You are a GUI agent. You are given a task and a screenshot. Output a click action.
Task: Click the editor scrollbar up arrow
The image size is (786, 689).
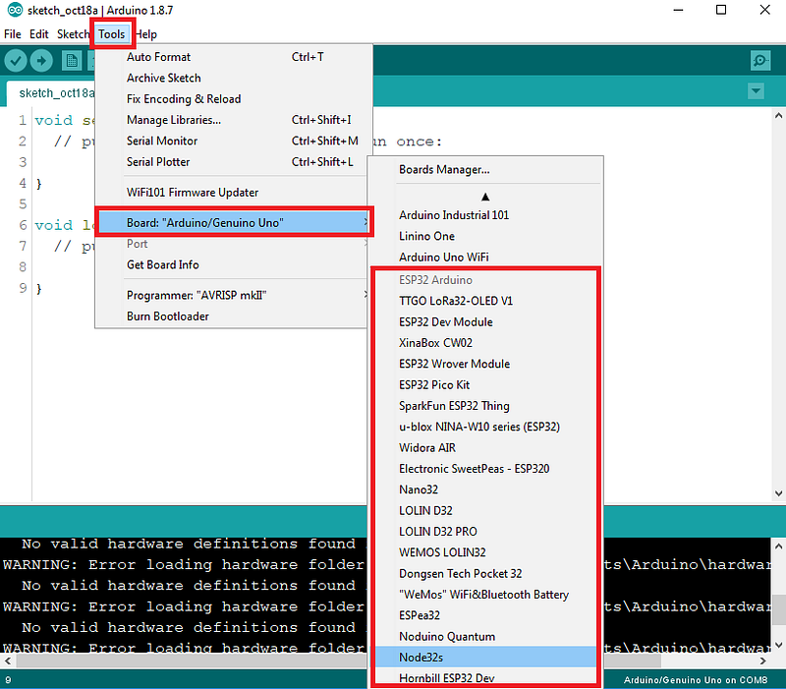pyautogui.click(x=778, y=116)
